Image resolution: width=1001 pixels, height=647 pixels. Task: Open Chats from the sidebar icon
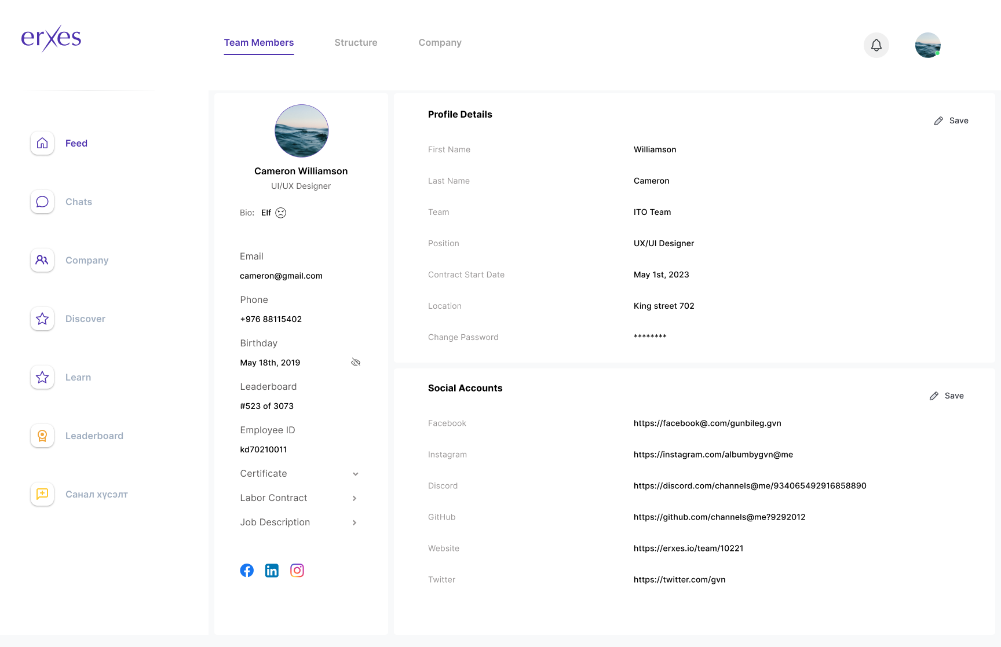coord(42,202)
